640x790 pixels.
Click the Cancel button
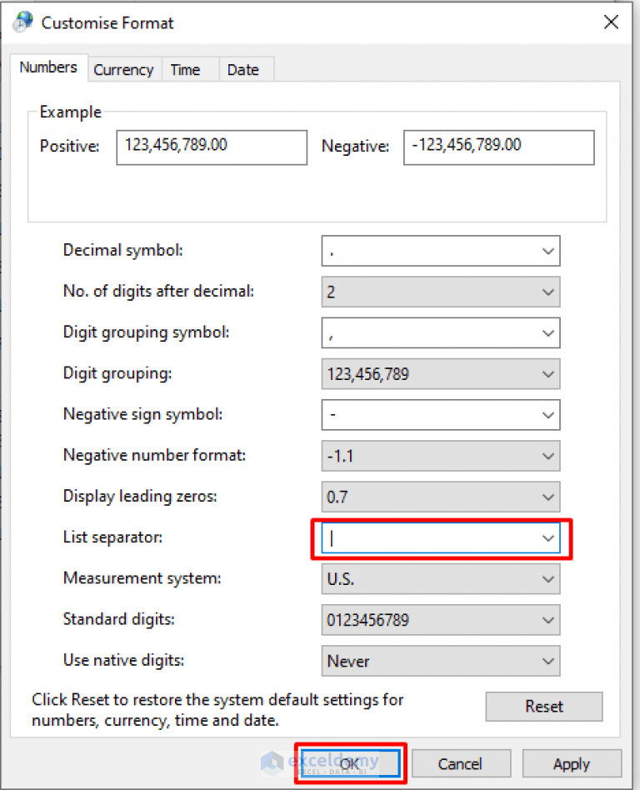(x=461, y=763)
